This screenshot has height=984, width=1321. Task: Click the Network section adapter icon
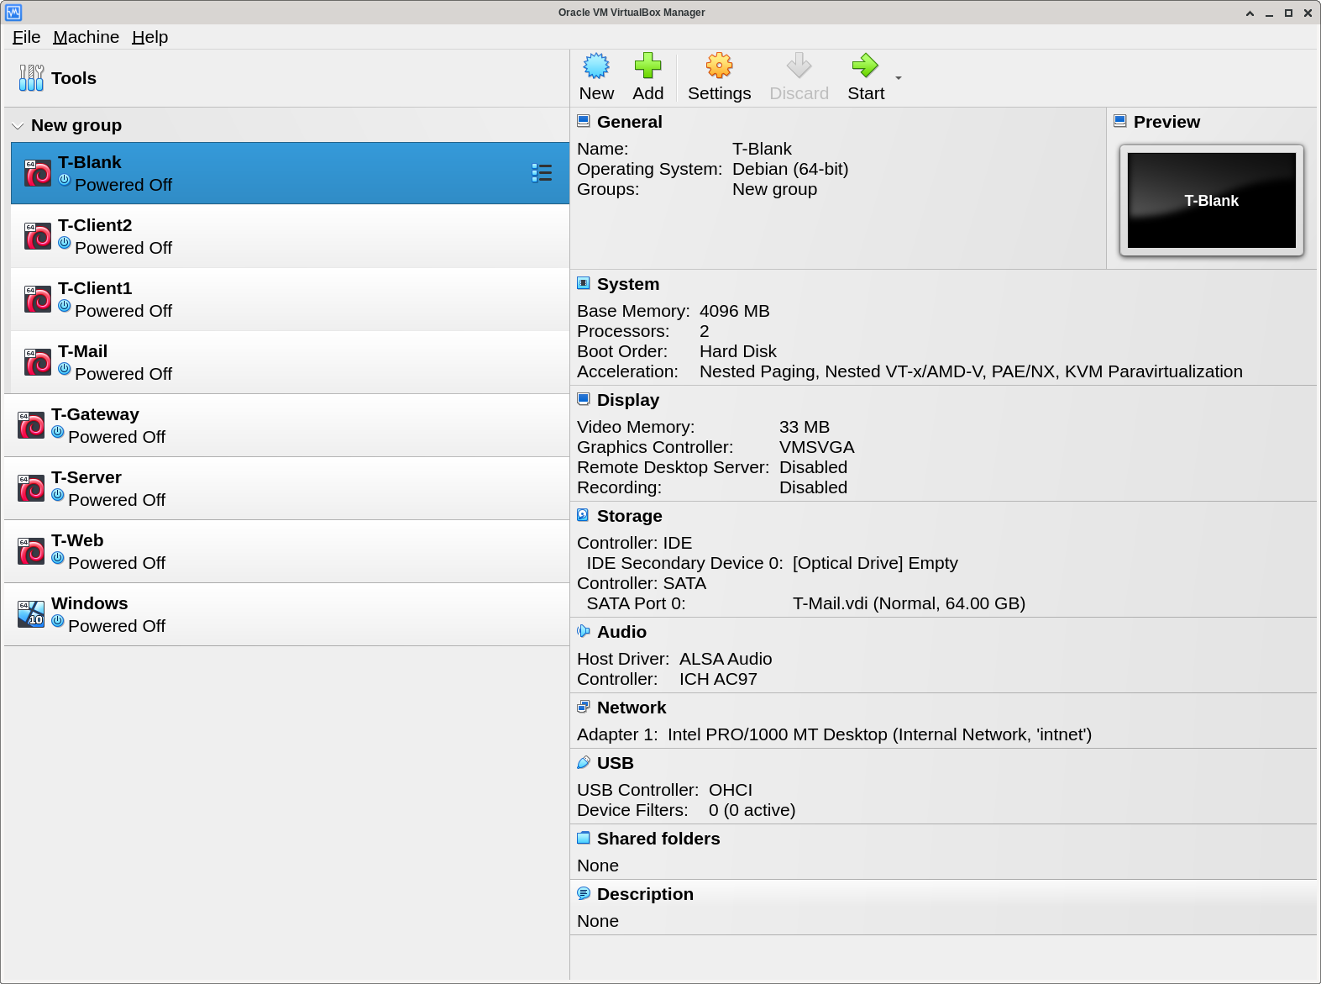[584, 708]
